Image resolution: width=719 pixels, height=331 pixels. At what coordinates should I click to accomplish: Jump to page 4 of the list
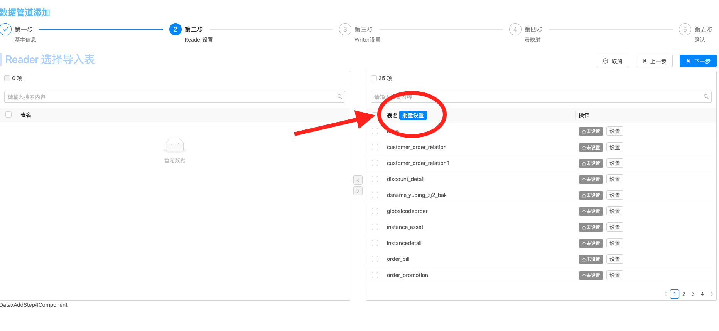tap(702, 294)
